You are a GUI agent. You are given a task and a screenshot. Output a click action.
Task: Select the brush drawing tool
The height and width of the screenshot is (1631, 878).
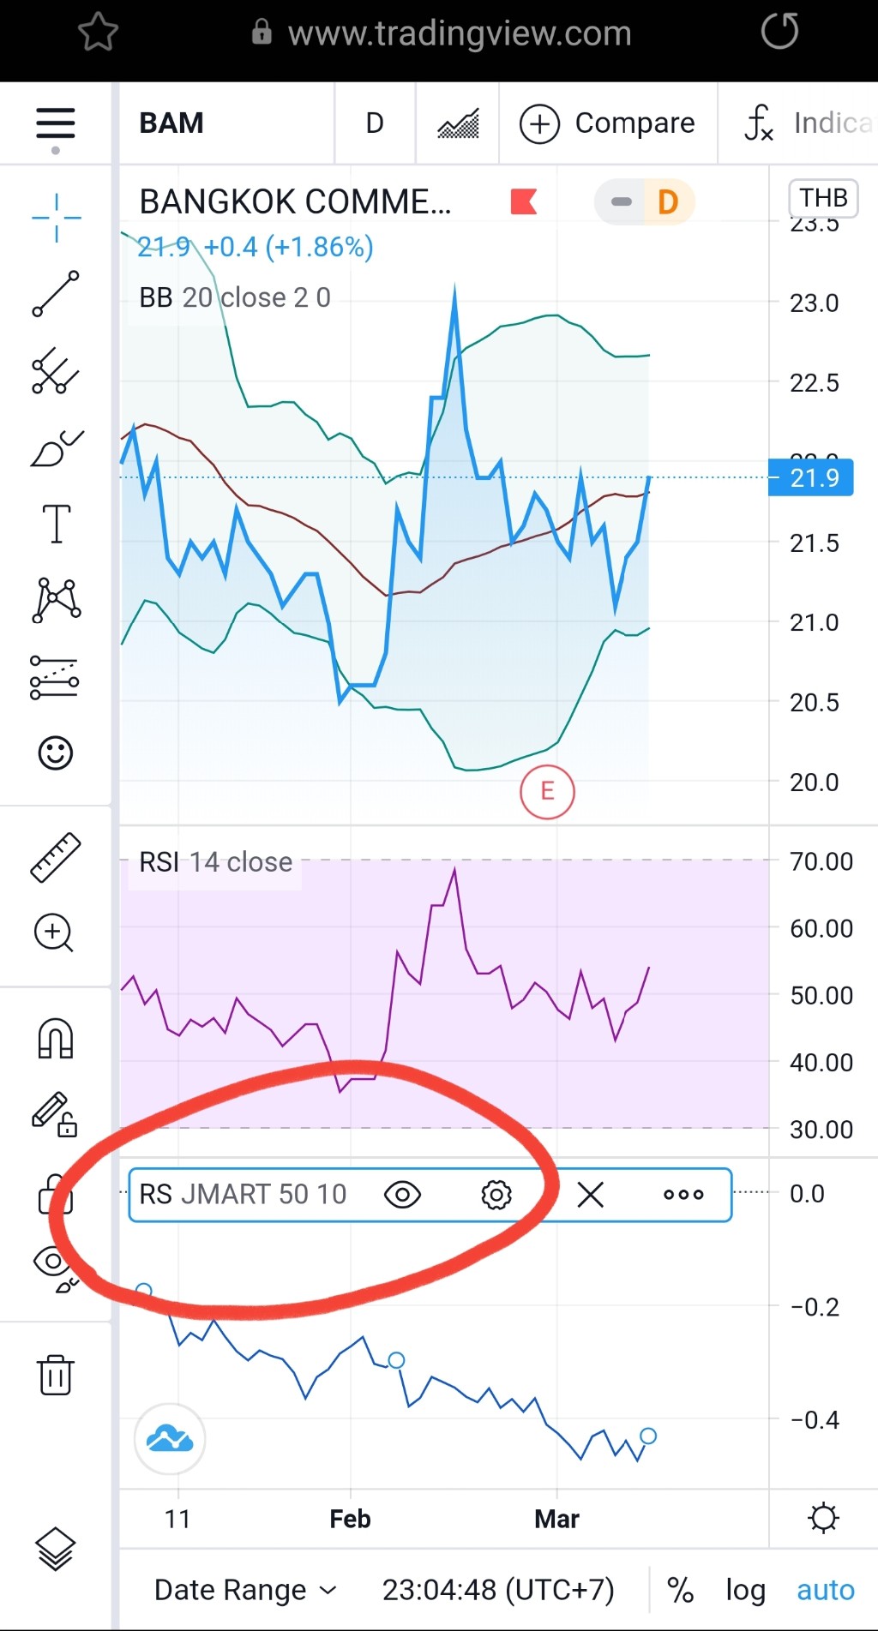click(56, 447)
